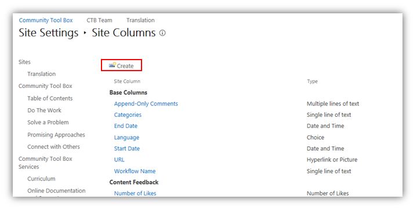Image resolution: width=417 pixels, height=210 pixels.
Task: Click the Create icon with the star
Action: 113,65
